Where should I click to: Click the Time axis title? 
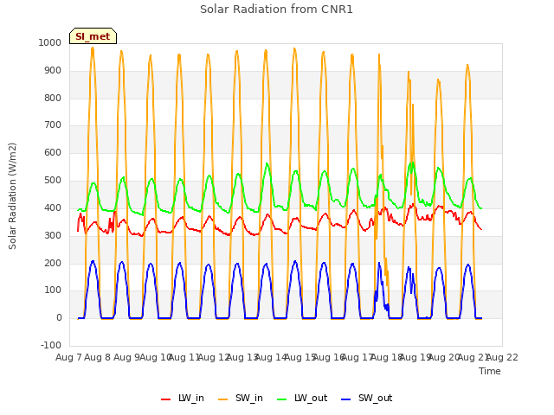click(490, 371)
